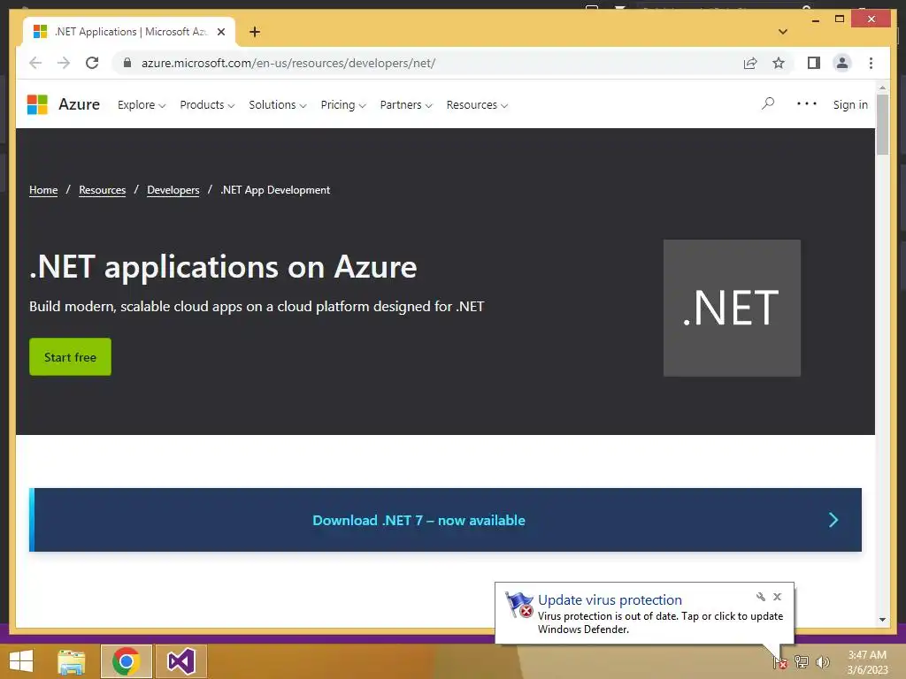Search the Azure site with the magnifier

[768, 103]
